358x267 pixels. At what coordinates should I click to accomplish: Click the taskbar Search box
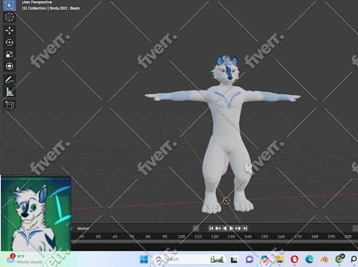(x=190, y=259)
